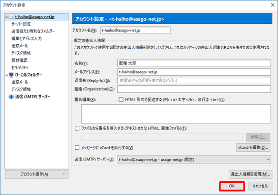This screenshot has width=278, height=195.
Task: Open 迷惑メール under ローカルフォルダー
Action: 20,82
